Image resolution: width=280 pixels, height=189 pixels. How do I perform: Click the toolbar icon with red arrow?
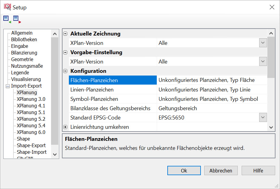(17, 20)
